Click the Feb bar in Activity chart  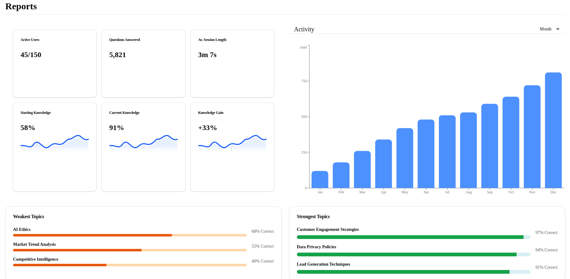[x=341, y=175]
